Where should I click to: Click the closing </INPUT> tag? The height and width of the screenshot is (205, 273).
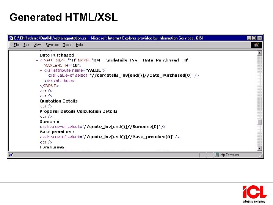pyautogui.click(x=49, y=86)
